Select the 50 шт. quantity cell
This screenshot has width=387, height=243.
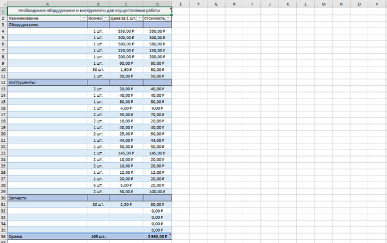tap(98, 70)
